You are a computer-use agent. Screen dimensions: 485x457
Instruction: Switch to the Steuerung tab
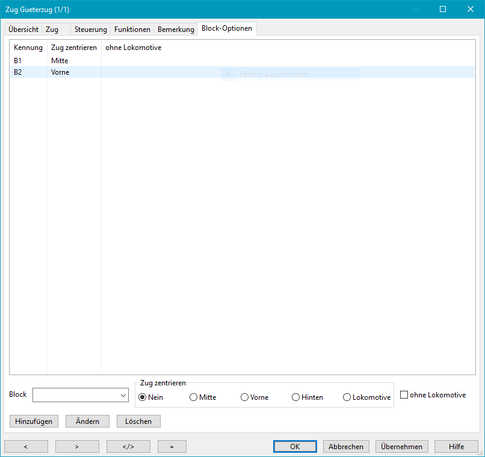pyautogui.click(x=90, y=29)
